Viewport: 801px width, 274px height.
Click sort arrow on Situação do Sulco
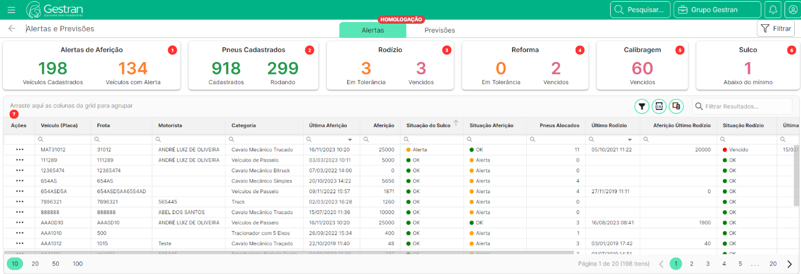tap(455, 123)
